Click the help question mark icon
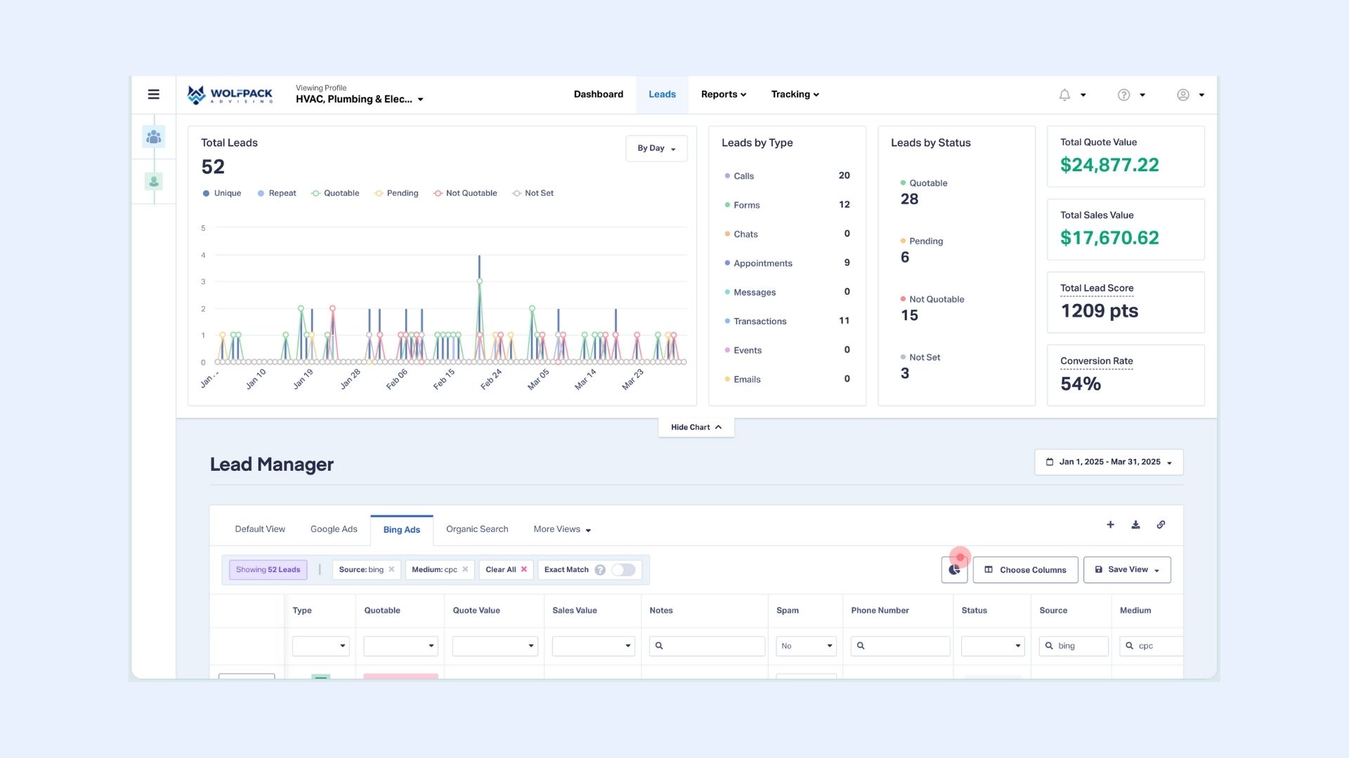Viewport: 1349px width, 758px height. pos(1123,94)
